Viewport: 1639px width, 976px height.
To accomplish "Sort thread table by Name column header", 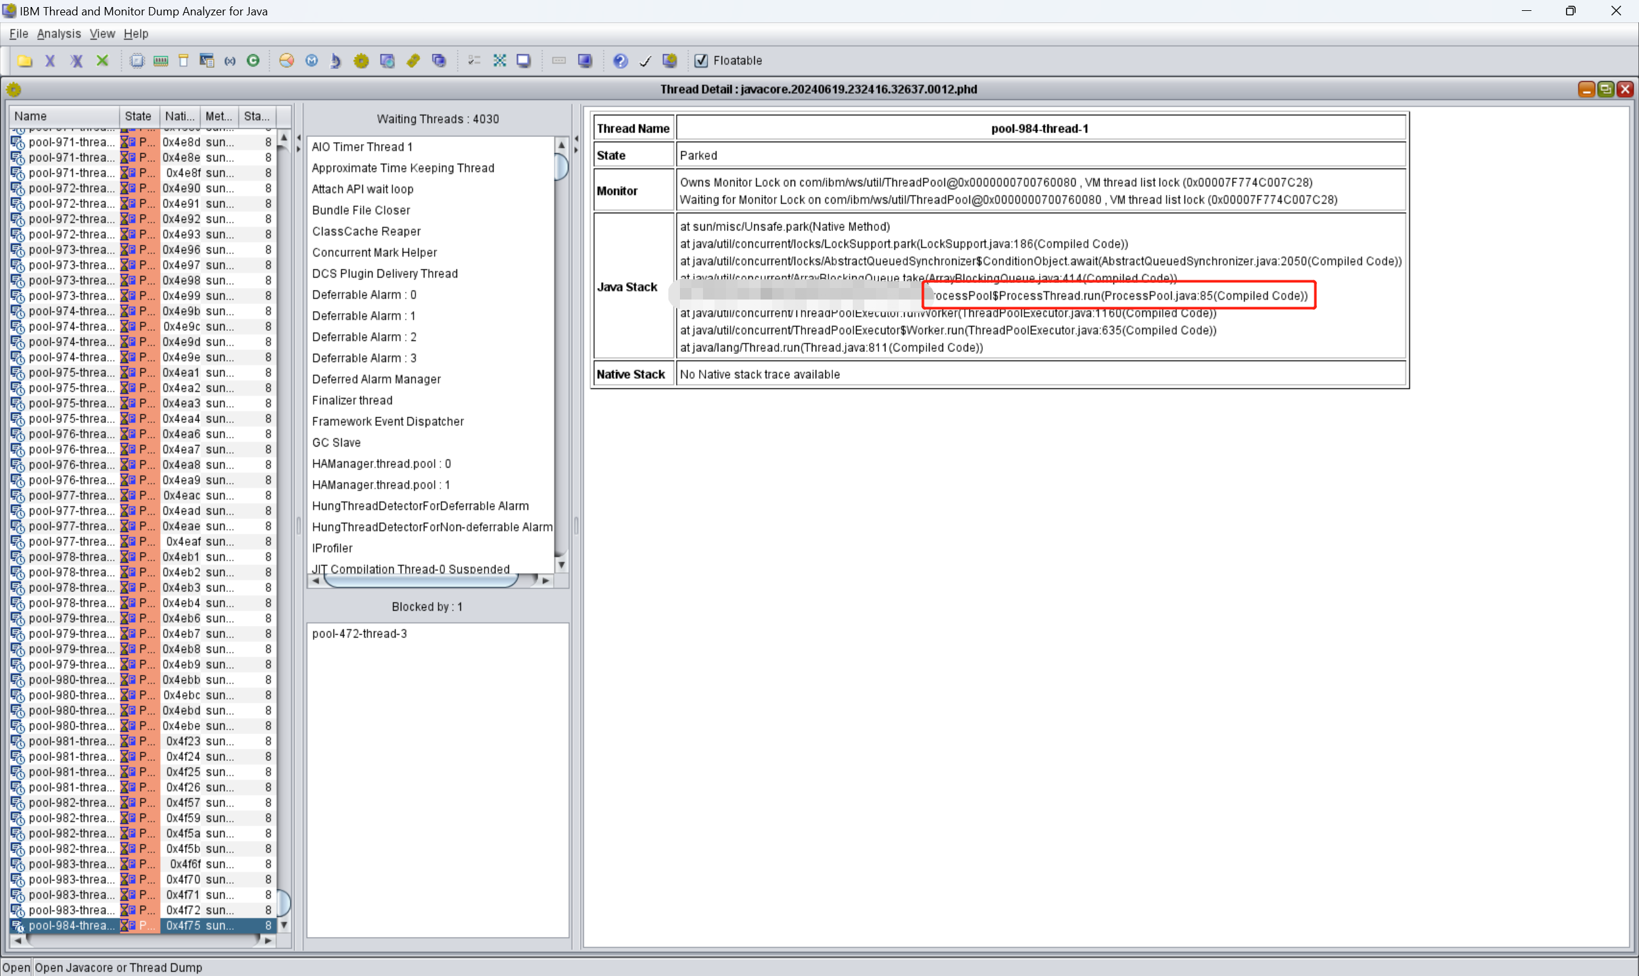I will tap(65, 116).
